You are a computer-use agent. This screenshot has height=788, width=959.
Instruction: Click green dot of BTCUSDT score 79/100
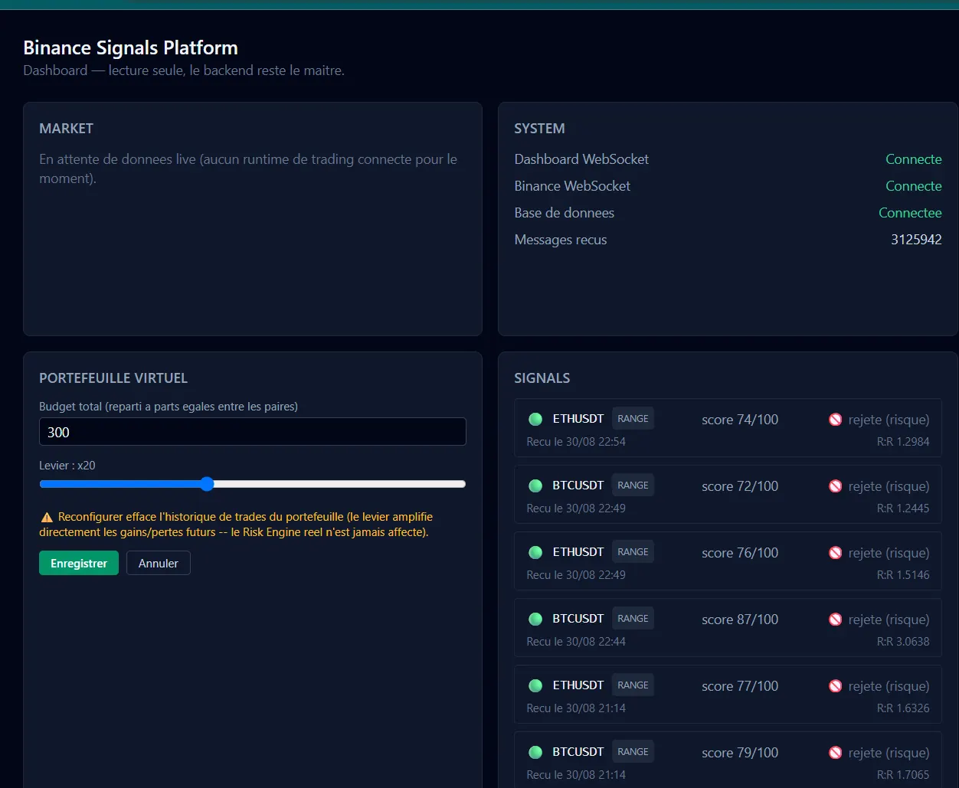coord(535,752)
